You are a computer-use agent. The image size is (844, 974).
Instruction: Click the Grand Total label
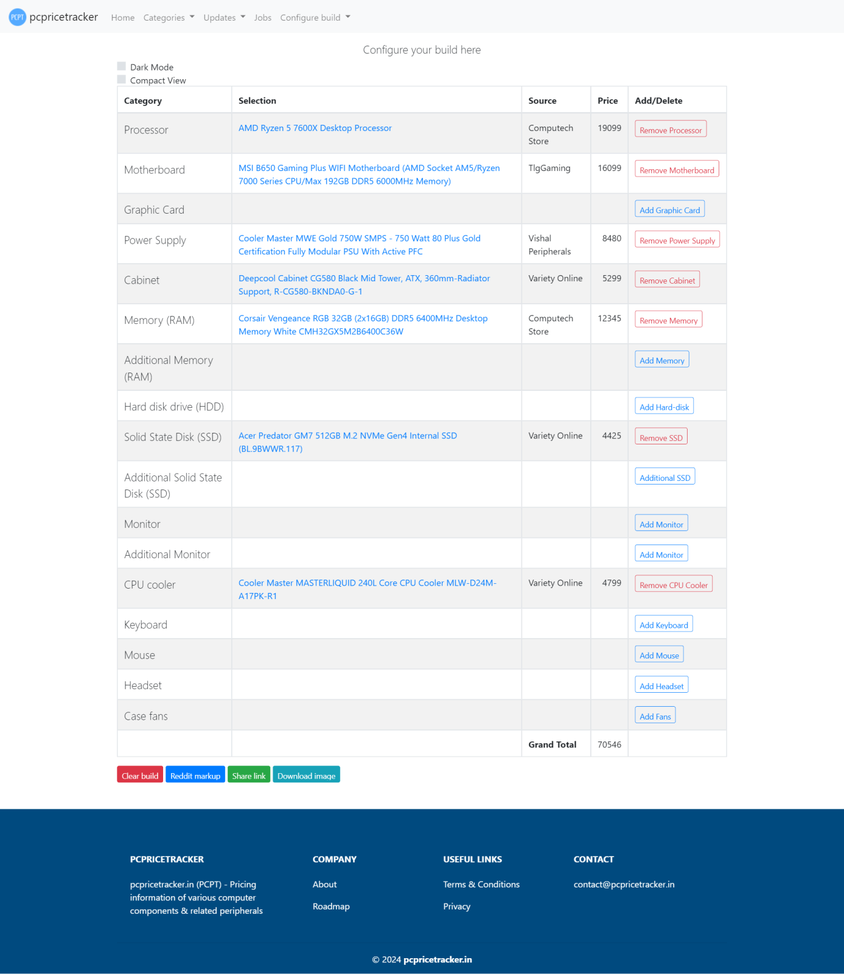point(552,745)
